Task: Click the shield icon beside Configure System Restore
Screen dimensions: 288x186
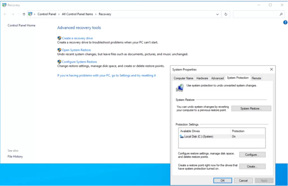Action: pos(59,62)
